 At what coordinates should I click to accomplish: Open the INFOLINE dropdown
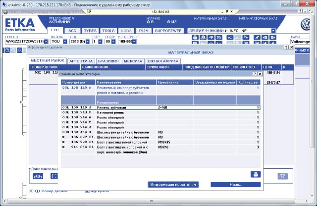pos(273,31)
